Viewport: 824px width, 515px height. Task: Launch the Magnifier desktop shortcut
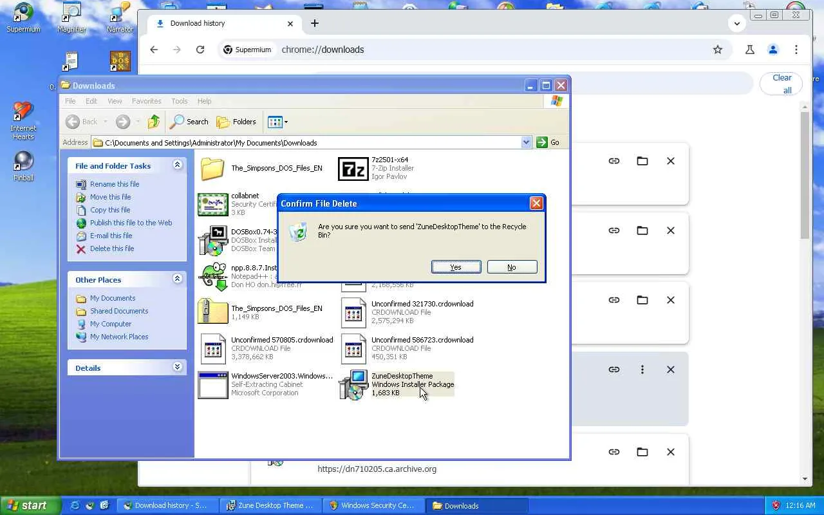coord(71,18)
